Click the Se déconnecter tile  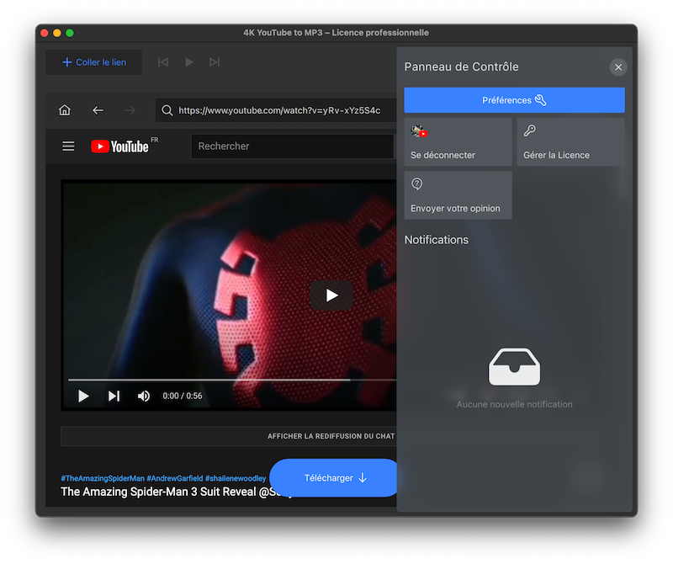pos(458,141)
